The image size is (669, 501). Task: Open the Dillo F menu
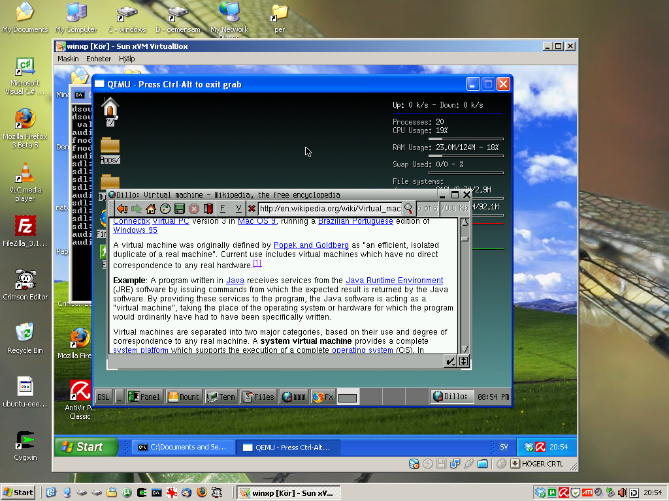click(223, 209)
